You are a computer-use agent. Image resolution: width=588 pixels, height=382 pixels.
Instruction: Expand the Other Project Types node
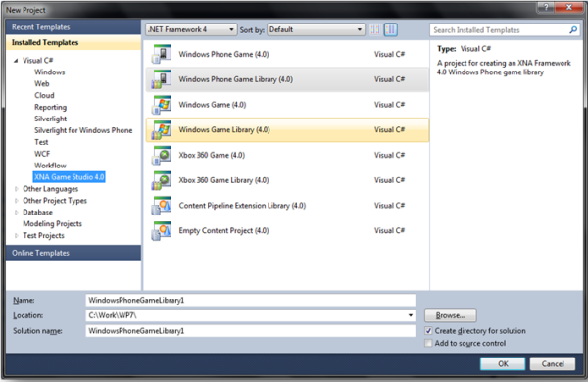16,201
